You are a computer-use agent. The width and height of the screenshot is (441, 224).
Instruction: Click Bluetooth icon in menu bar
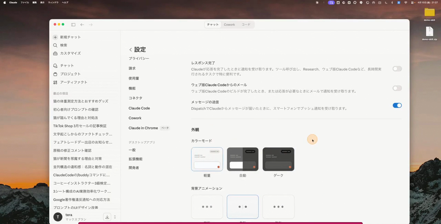(x=392, y=2)
